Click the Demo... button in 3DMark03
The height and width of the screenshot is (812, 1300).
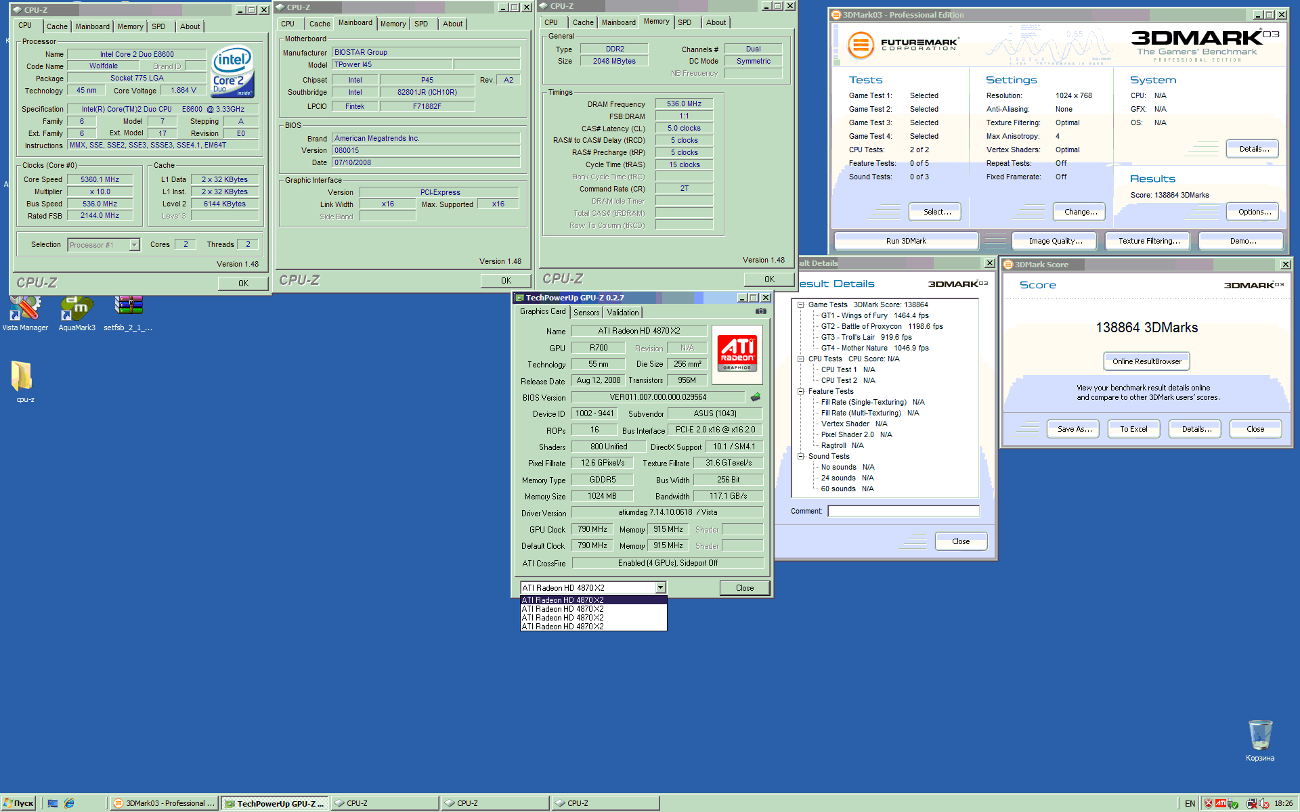(1242, 241)
